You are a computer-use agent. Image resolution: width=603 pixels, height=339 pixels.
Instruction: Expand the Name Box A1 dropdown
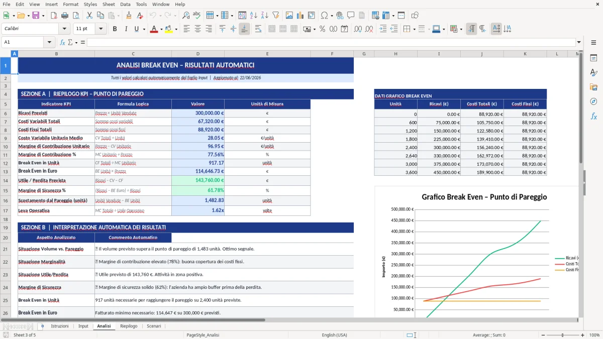[x=50, y=42]
